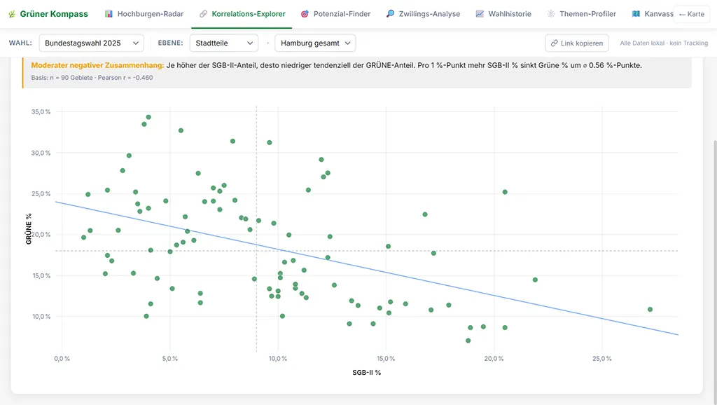
Task: Open the Hochburgen-Radar tab
Action: 144,14
